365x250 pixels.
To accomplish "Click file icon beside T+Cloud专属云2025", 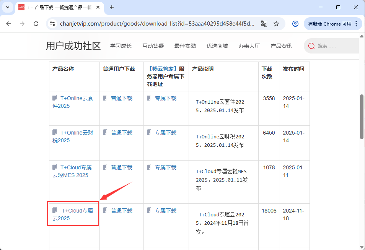I will tap(55, 210).
